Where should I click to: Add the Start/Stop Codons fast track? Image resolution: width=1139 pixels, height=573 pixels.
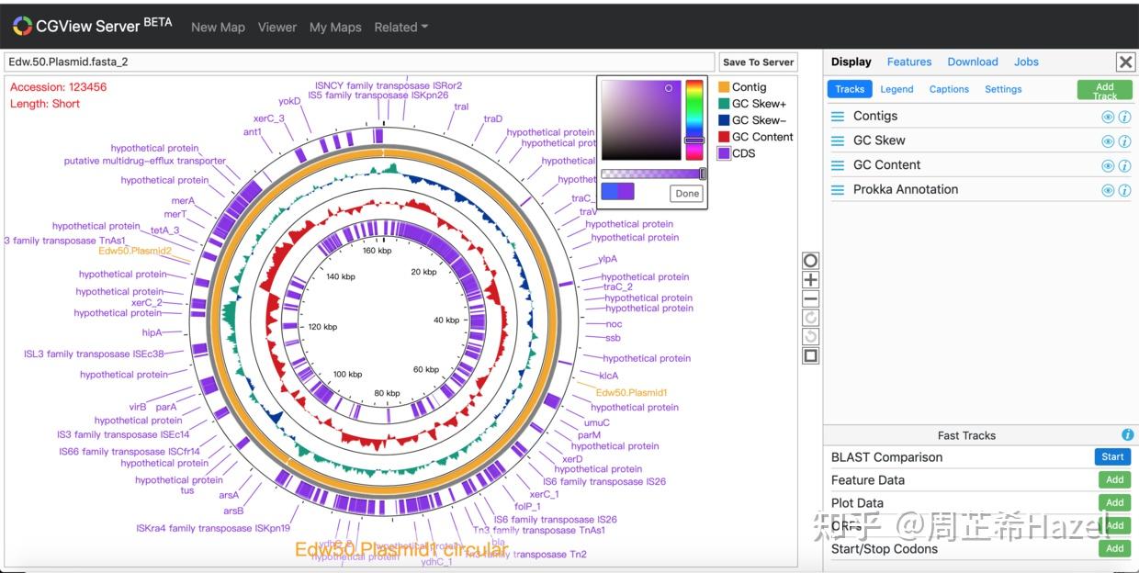coord(1114,548)
